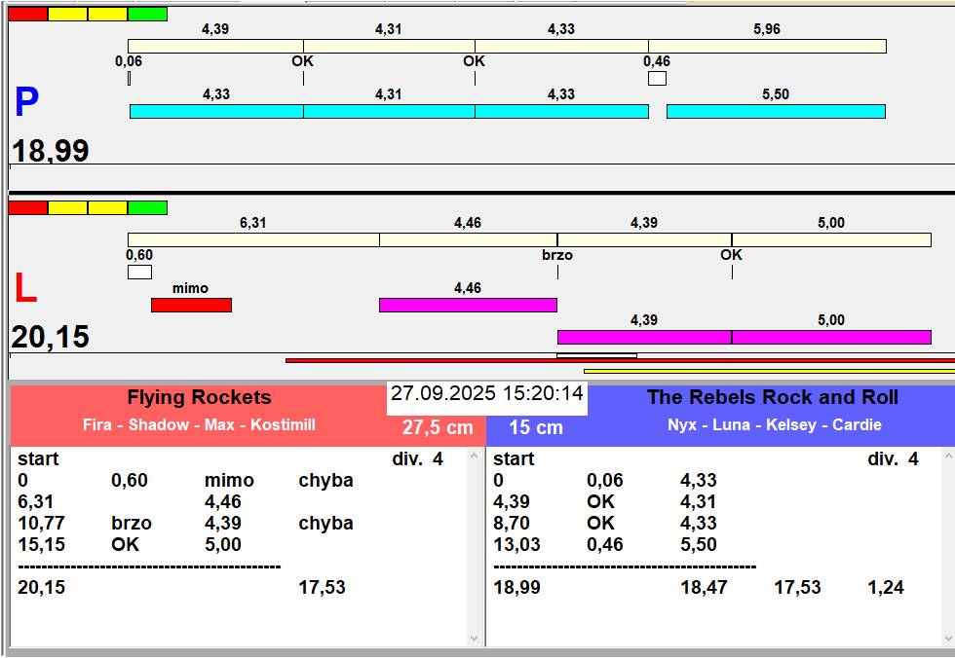Click 0,06 in the Rebels results list
This screenshot has width=955, height=658.
605,481
